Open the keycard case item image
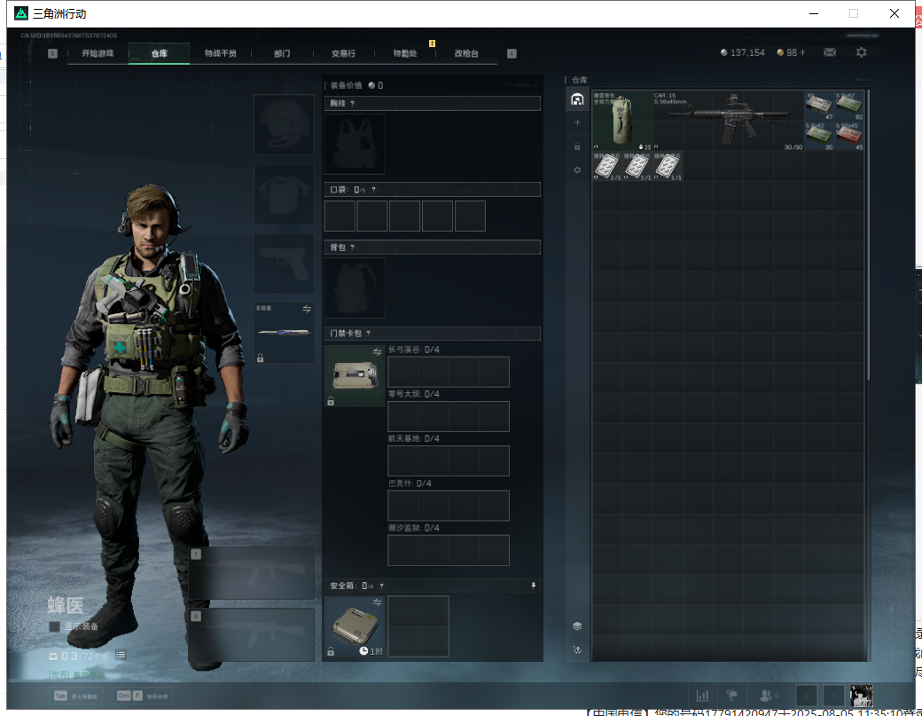This screenshot has height=716, width=922. 355,375
